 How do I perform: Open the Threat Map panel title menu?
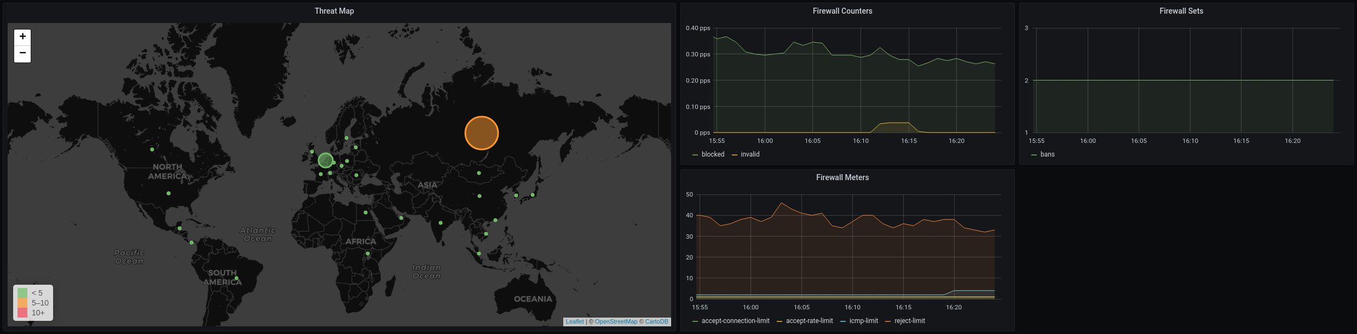pyautogui.click(x=334, y=11)
